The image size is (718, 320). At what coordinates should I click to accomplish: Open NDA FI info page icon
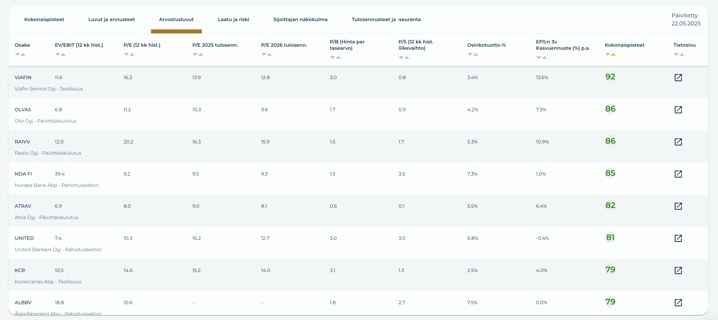coord(678,174)
